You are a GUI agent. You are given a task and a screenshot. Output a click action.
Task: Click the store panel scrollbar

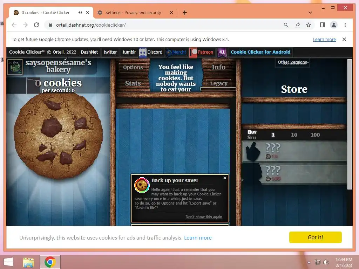click(350, 124)
